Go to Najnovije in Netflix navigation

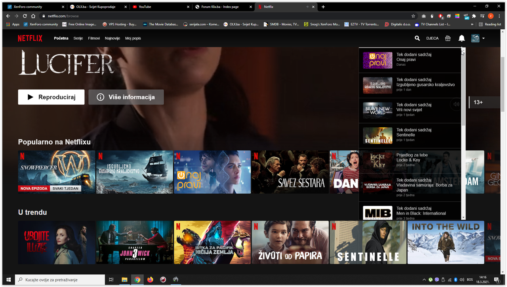click(x=112, y=38)
